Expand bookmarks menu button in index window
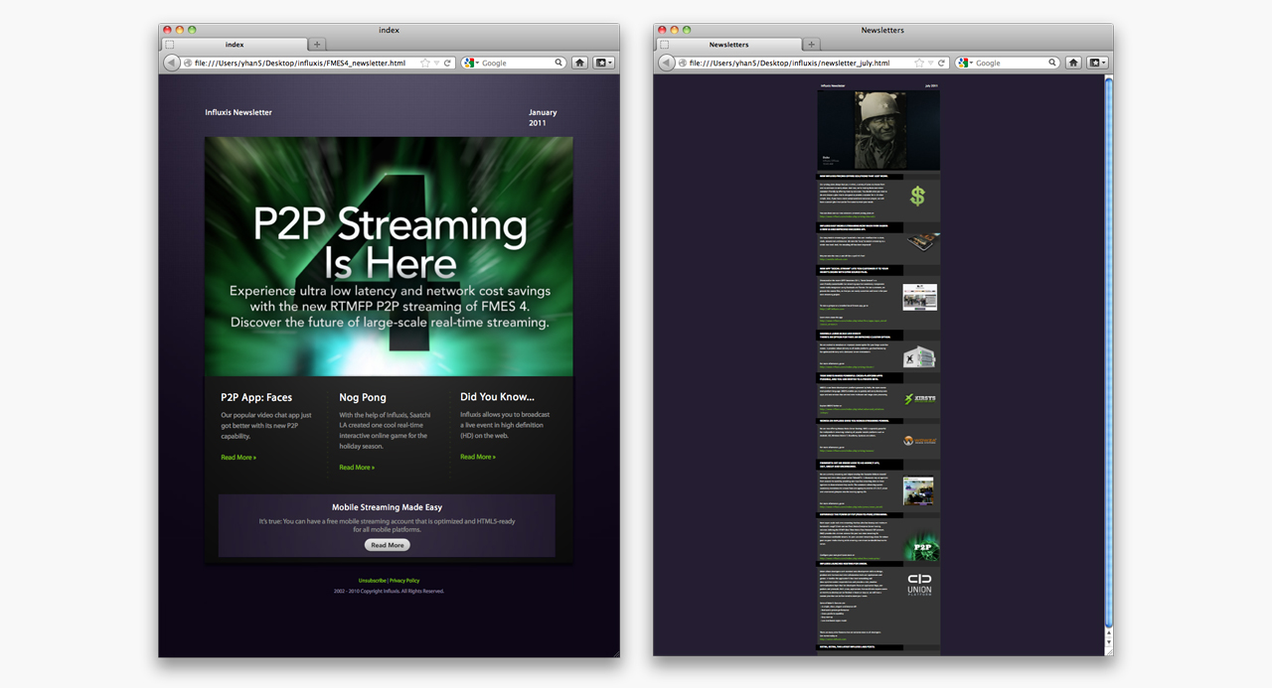The width and height of the screenshot is (1272, 688). click(x=603, y=63)
